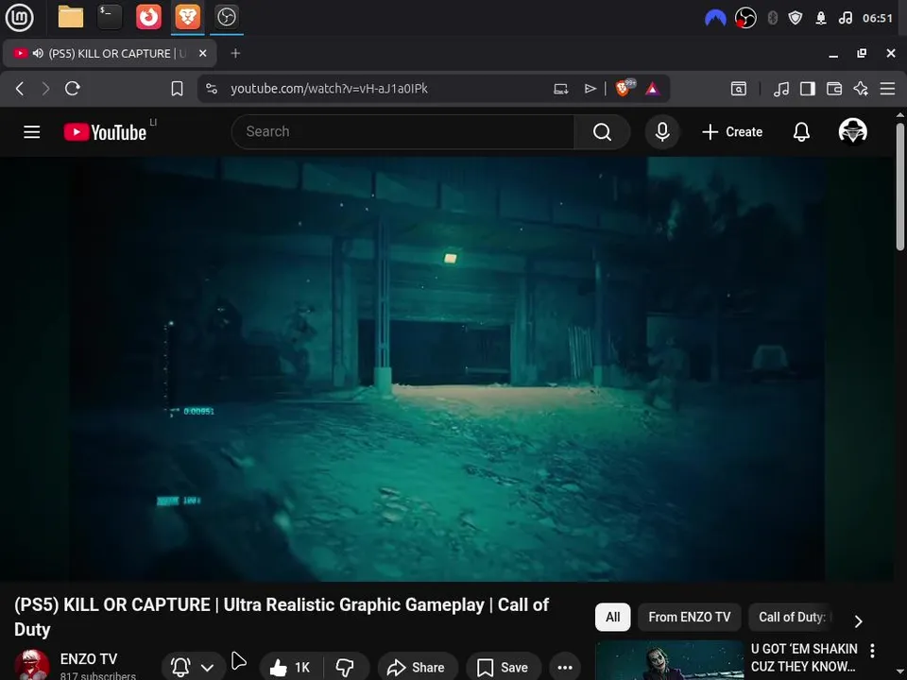907x680 pixels.
Task: Open the account avatar menu
Action: [852, 131]
